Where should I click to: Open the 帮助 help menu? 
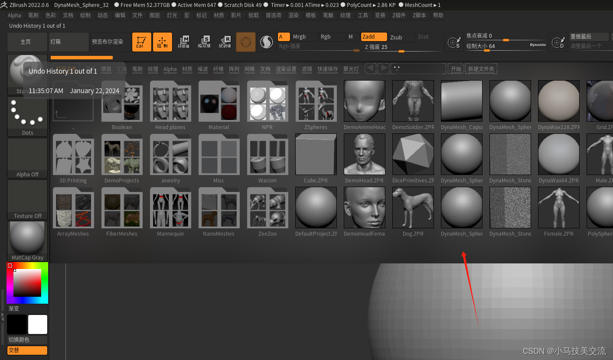438,15
